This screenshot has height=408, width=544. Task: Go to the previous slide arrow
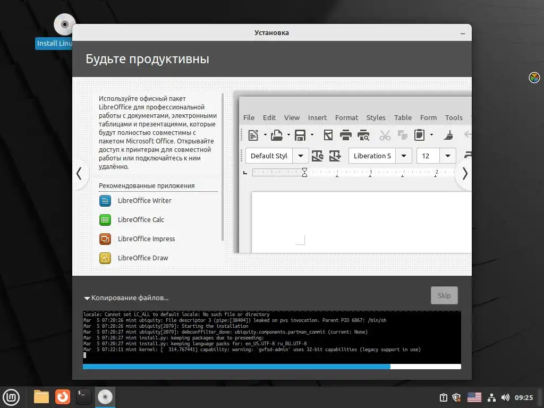(80, 174)
